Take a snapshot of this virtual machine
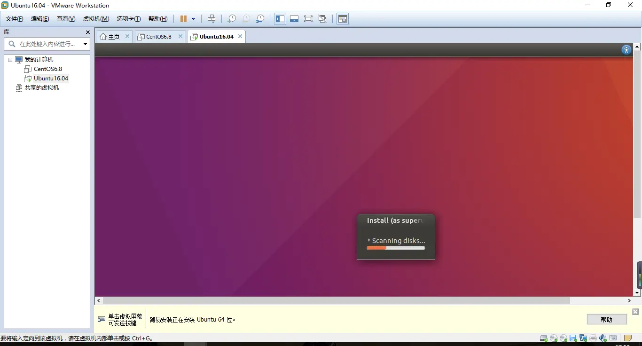 coord(231,19)
